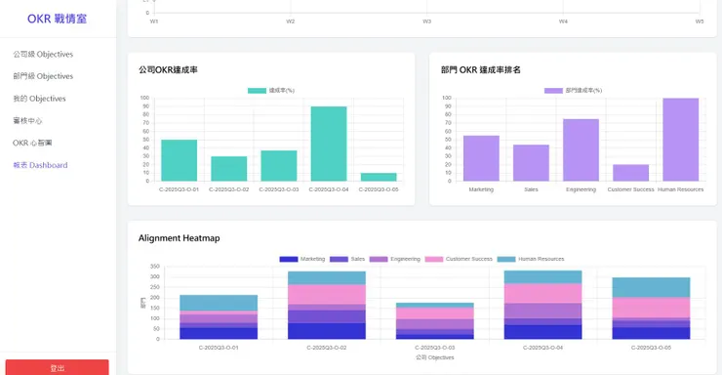Click the 部門 OKR 達成率排名 card title
This screenshot has width=722, height=375.
tap(481, 70)
